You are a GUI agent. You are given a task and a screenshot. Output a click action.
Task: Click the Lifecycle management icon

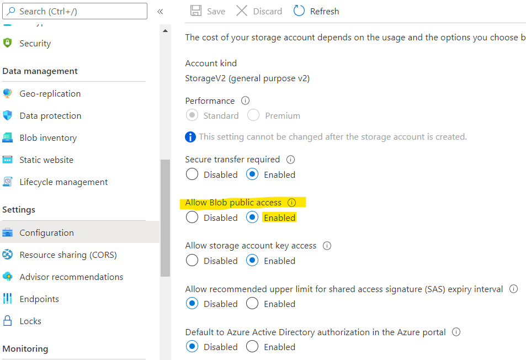pyautogui.click(x=8, y=182)
